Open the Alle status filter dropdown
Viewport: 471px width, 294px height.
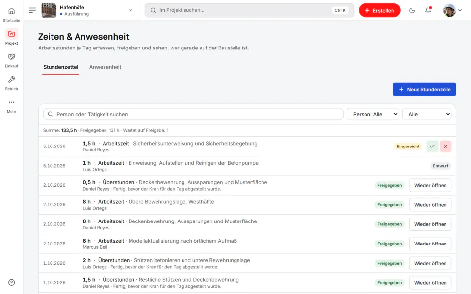pos(426,114)
